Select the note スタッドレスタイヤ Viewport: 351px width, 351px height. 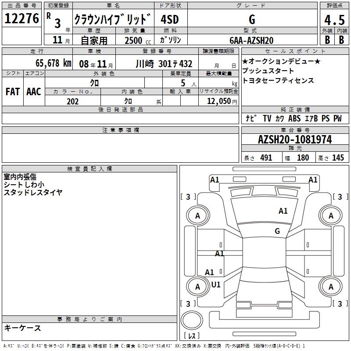tap(33, 192)
